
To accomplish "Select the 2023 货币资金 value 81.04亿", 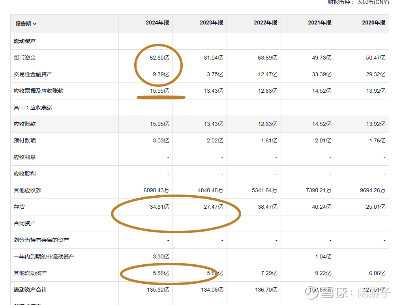I will pos(213,58).
